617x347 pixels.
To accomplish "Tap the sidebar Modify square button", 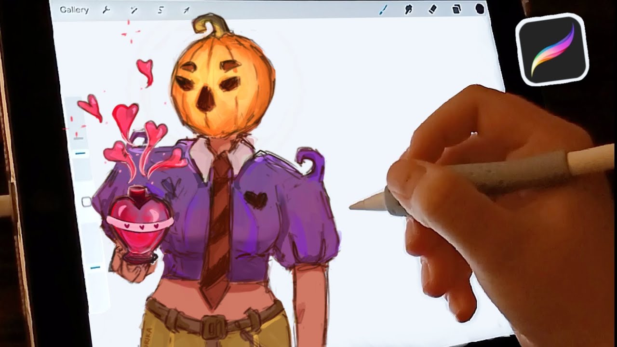I will pyautogui.click(x=86, y=202).
